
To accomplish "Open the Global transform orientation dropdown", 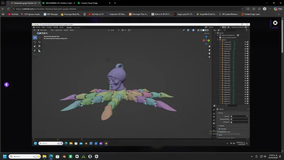I will (x=112, y=30).
